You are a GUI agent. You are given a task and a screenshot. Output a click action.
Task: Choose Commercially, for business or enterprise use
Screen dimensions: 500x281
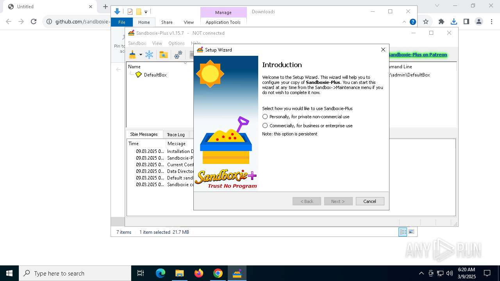307,126
